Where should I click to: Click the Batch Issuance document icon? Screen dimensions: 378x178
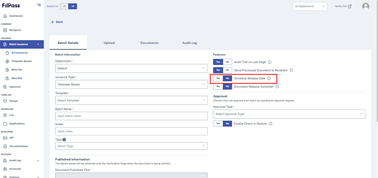pos(5,44)
